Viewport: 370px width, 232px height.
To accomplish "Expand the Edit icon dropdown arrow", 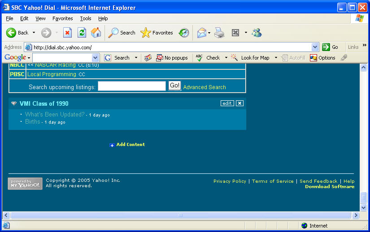I will 246,33.
